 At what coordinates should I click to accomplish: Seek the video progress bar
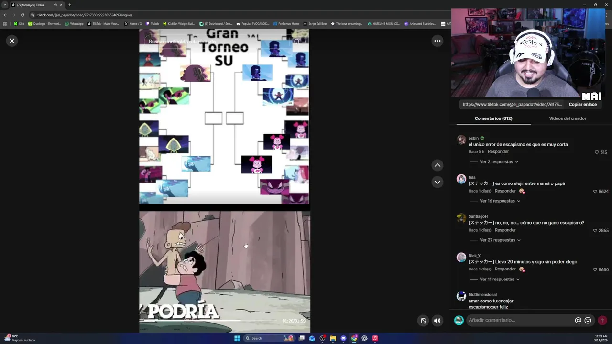click(208, 321)
